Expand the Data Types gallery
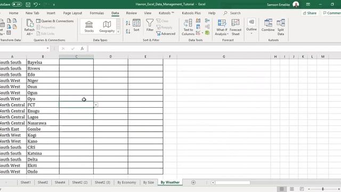 (118, 31)
